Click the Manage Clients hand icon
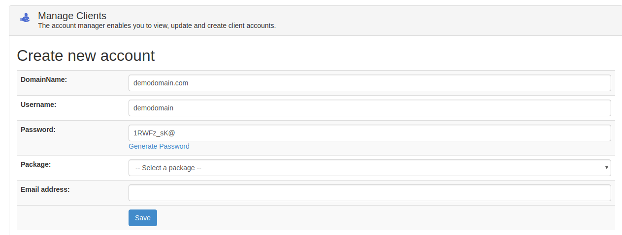 point(25,18)
